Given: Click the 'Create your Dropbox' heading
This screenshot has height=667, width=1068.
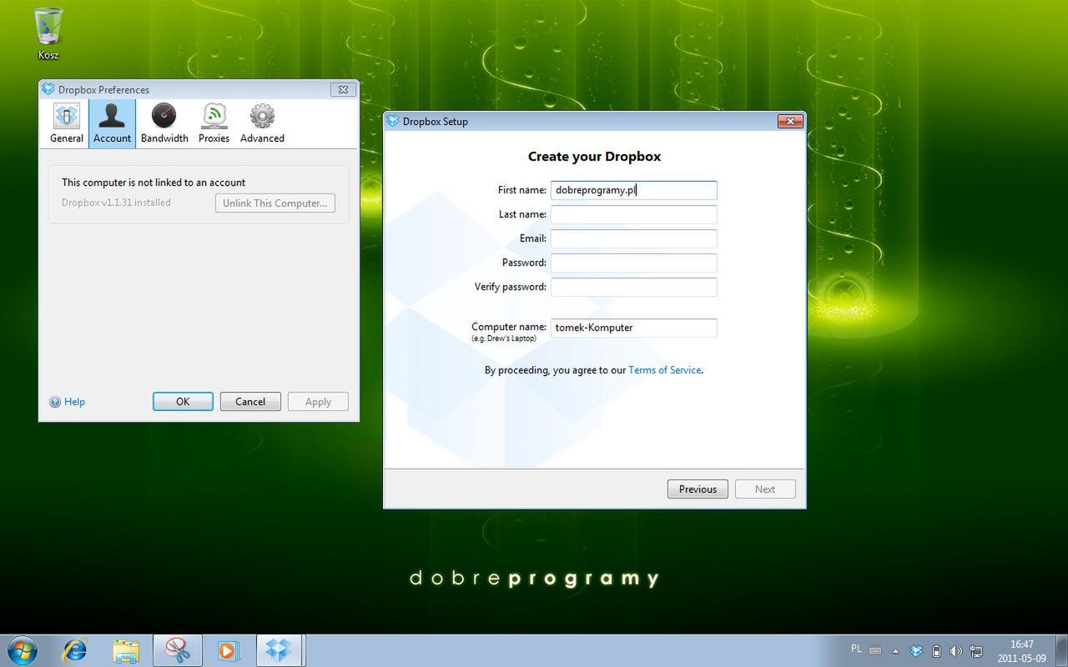Looking at the screenshot, I should 594,157.
